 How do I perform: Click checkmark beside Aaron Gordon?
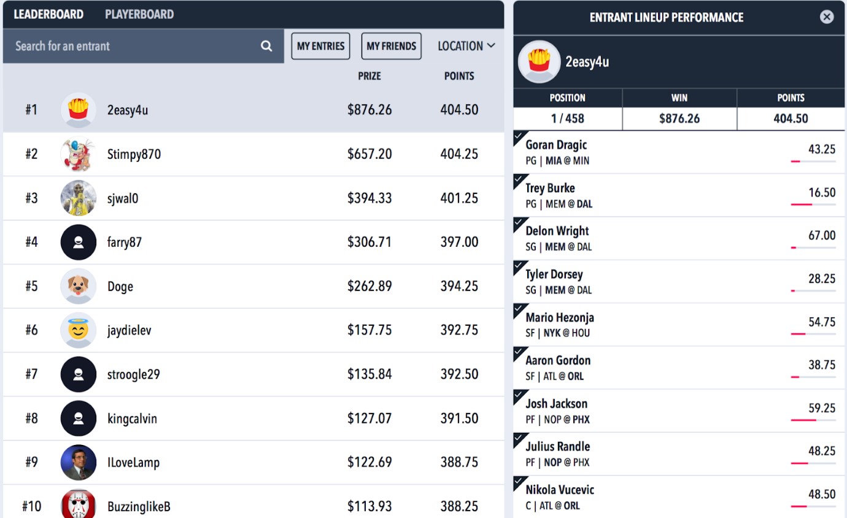click(518, 351)
